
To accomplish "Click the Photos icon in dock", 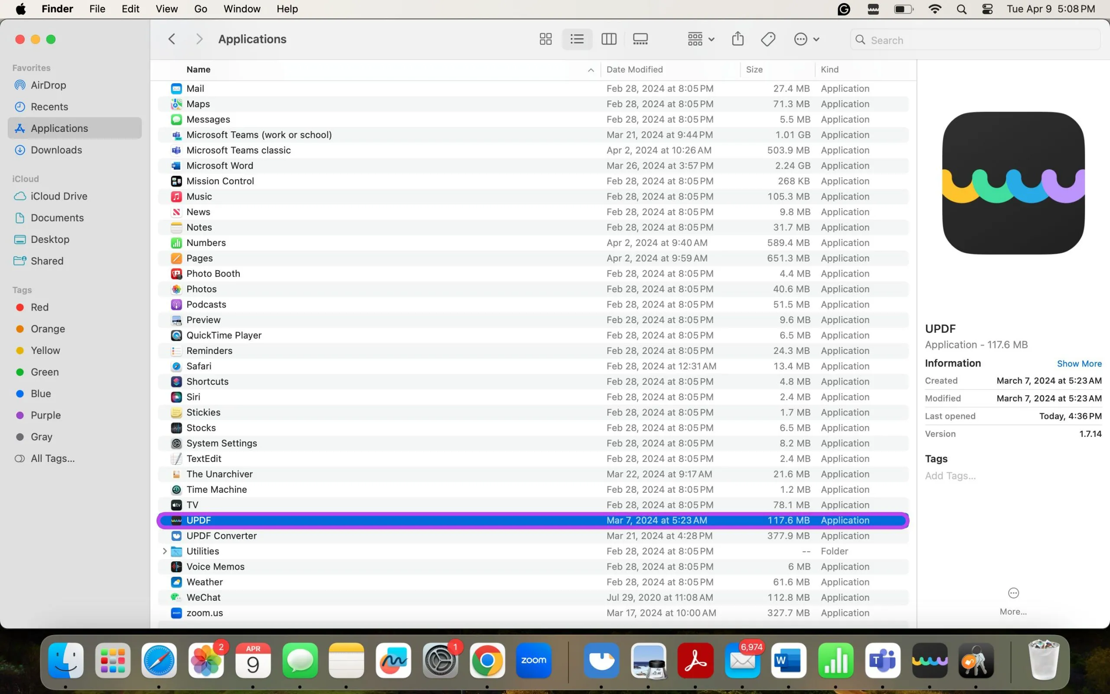I will click(x=206, y=661).
